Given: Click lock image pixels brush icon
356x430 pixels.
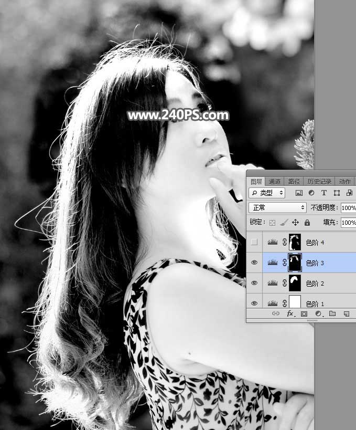Looking at the screenshot, I should [284, 223].
